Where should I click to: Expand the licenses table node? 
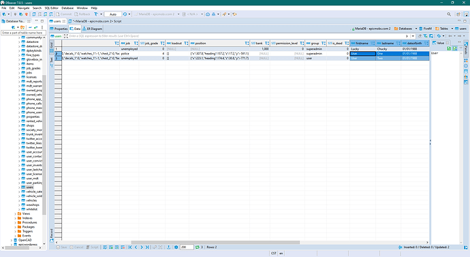tap(19, 77)
